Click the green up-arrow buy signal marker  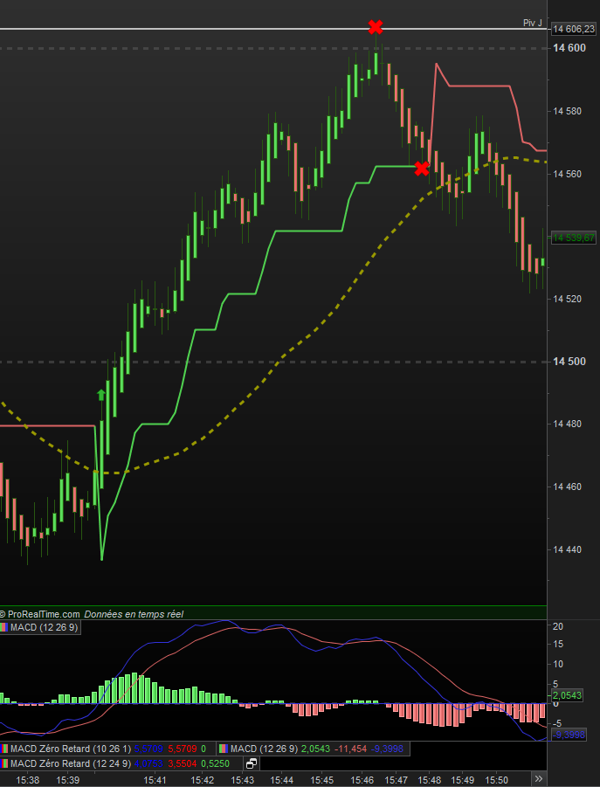pyautogui.click(x=101, y=395)
